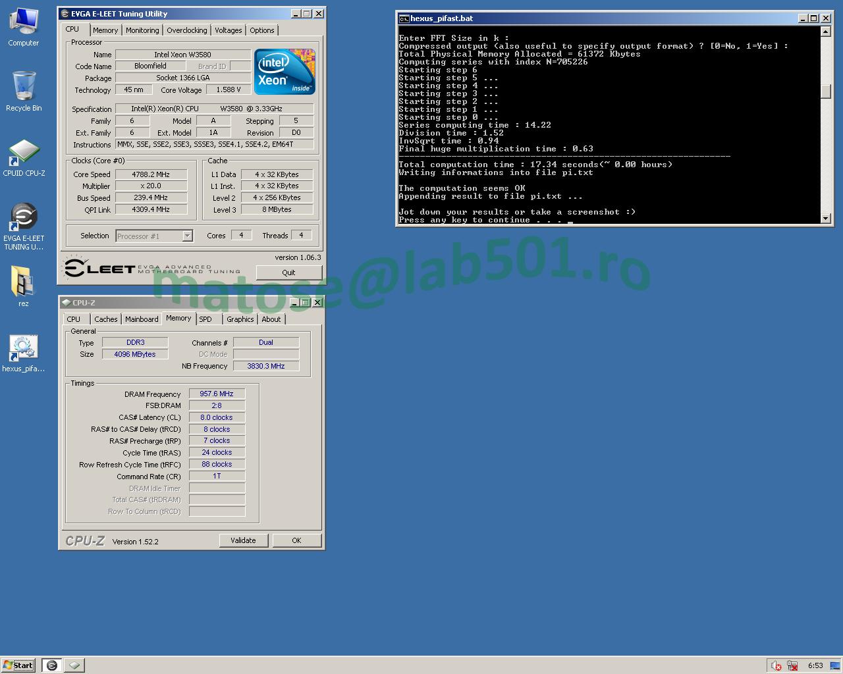Image resolution: width=843 pixels, height=674 pixels.
Task: Click the E-LEET title bar icon
Action: [65, 13]
